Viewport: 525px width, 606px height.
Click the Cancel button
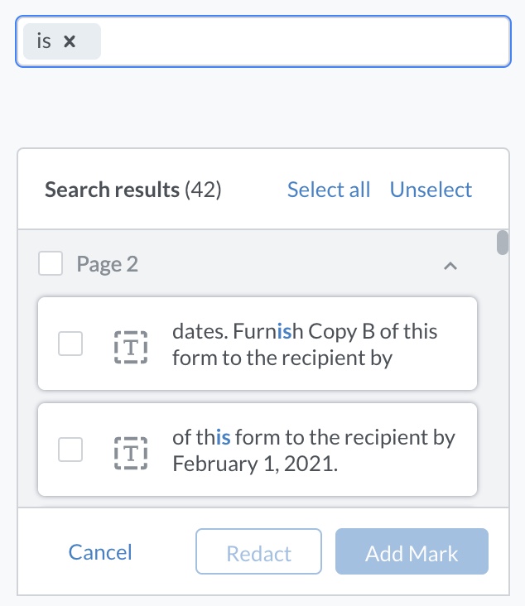tap(100, 552)
